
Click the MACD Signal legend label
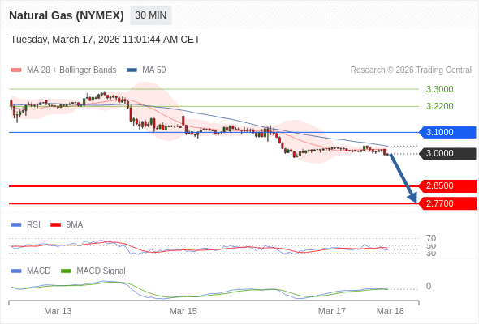click(x=101, y=271)
